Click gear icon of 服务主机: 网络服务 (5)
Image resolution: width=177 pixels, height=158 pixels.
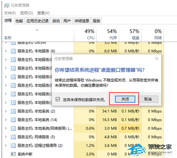13,137
